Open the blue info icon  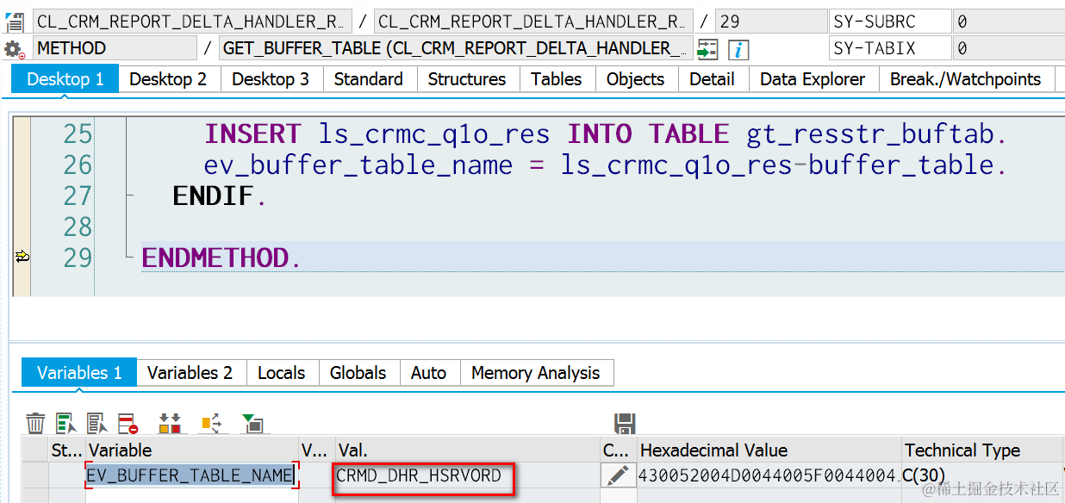pyautogui.click(x=738, y=49)
